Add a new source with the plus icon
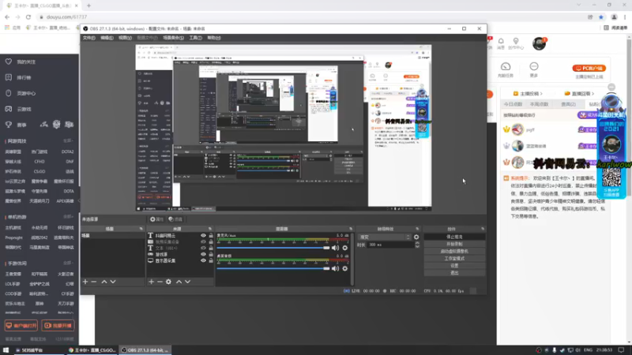The width and height of the screenshot is (632, 355). 151,282
